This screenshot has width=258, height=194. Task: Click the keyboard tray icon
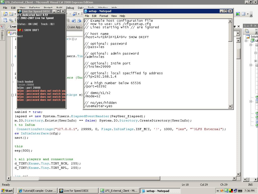coord(240,191)
